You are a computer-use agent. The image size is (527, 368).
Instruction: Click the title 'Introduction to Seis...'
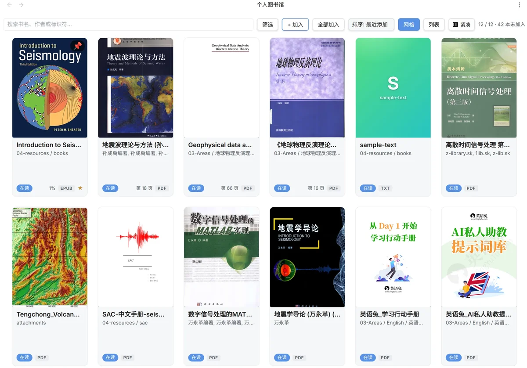tap(49, 145)
